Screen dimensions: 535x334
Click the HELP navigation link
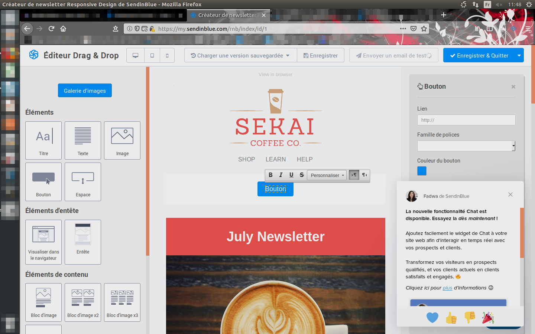click(x=305, y=159)
